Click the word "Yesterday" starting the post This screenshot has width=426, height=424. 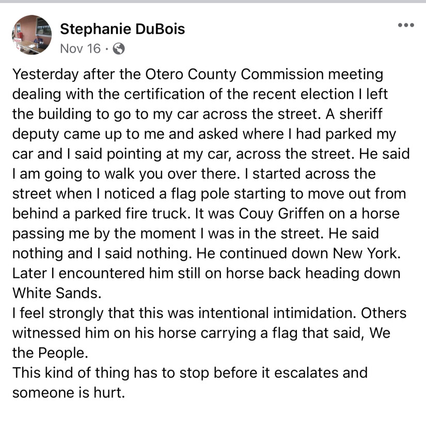45,75
